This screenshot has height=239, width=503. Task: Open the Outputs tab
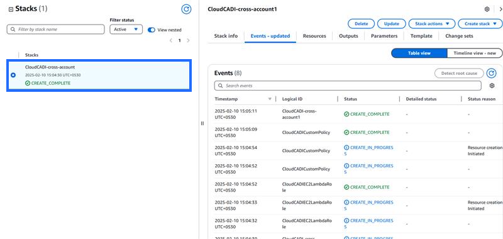[348, 36]
